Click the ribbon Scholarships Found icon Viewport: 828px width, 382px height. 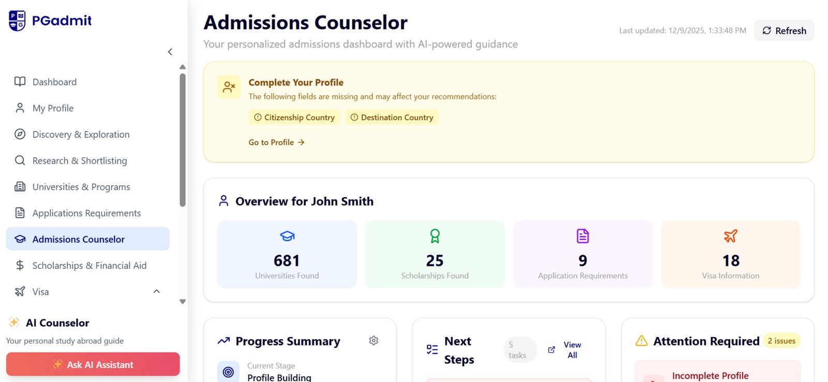coord(435,236)
